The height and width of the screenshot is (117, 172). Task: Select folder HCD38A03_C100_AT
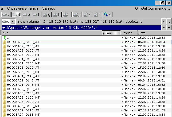point(87,93)
